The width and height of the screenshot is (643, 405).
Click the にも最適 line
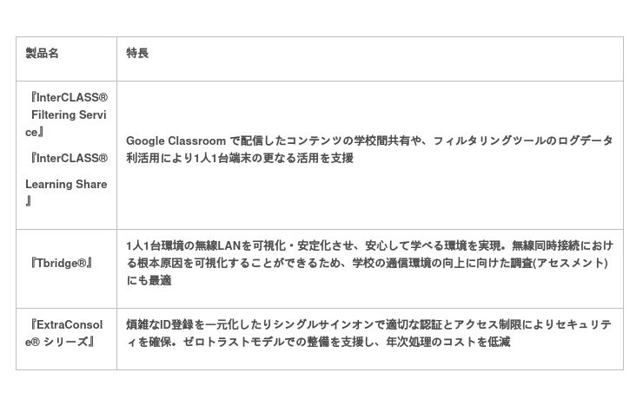click(x=149, y=280)
